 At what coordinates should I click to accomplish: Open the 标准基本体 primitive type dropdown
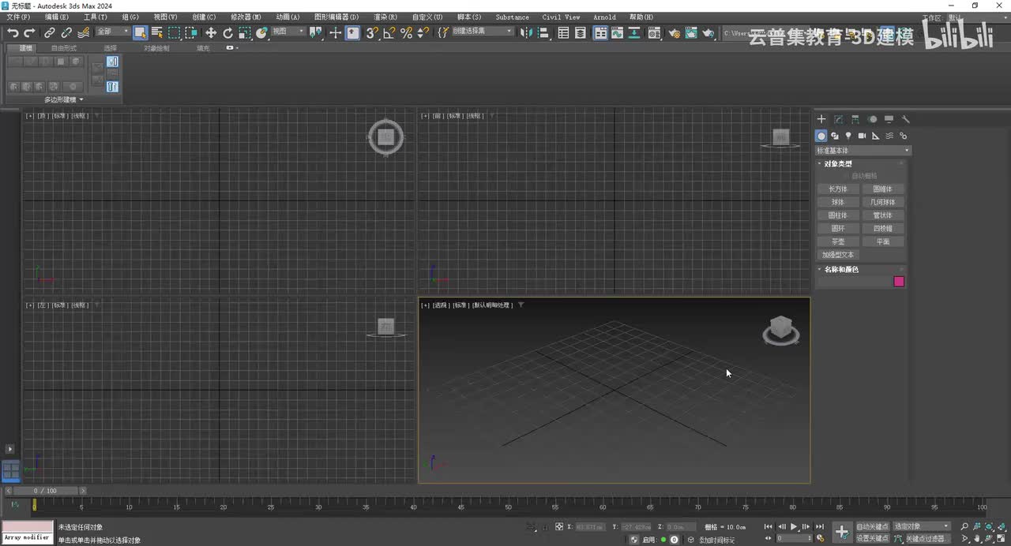[863, 150]
